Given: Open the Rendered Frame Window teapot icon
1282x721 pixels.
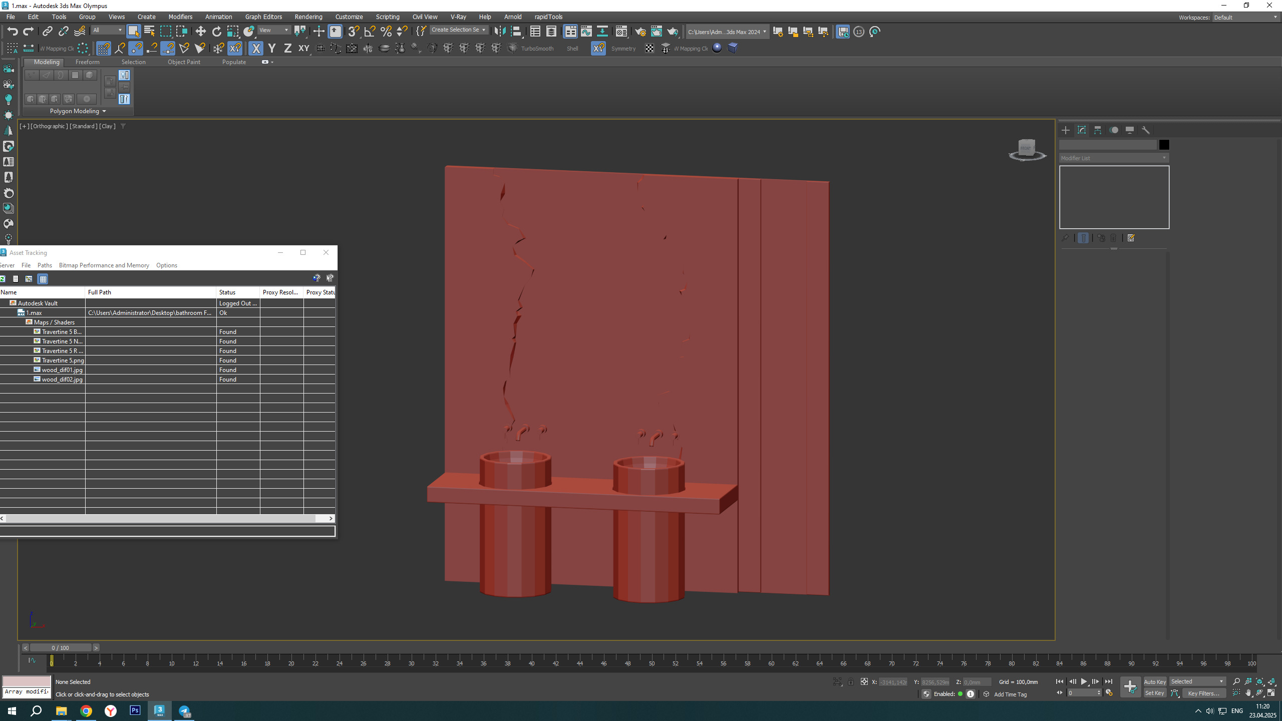Looking at the screenshot, I should point(656,32).
